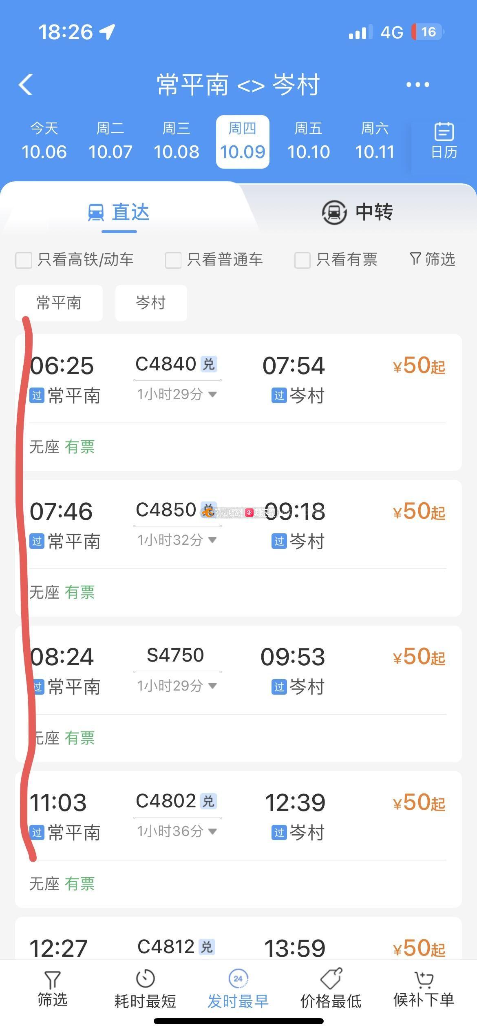477x1034 pixels.
Task: Select date 周五 10.10
Action: (x=309, y=142)
